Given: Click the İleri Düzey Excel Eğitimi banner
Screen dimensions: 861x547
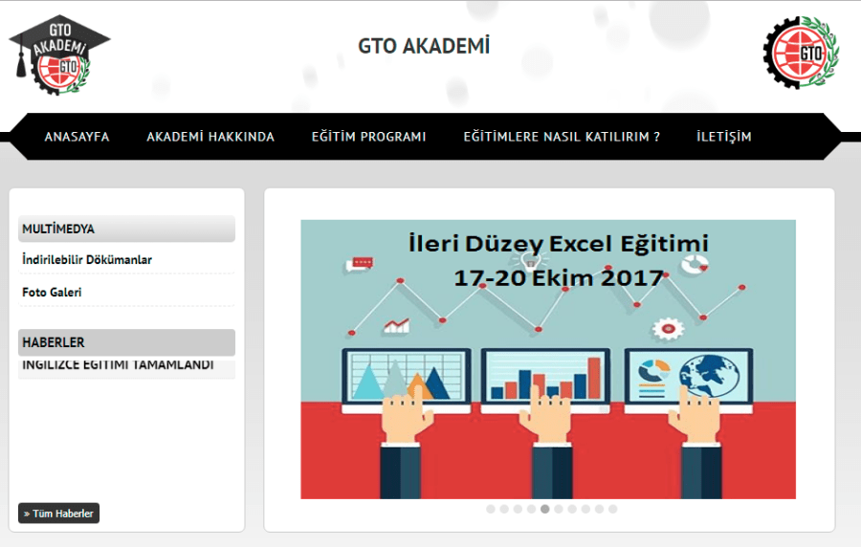Looking at the screenshot, I should [548, 360].
